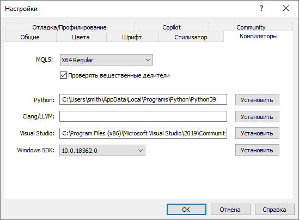Select the Стилизатор tab
Viewport: 299px width, 220px height.
point(191,37)
